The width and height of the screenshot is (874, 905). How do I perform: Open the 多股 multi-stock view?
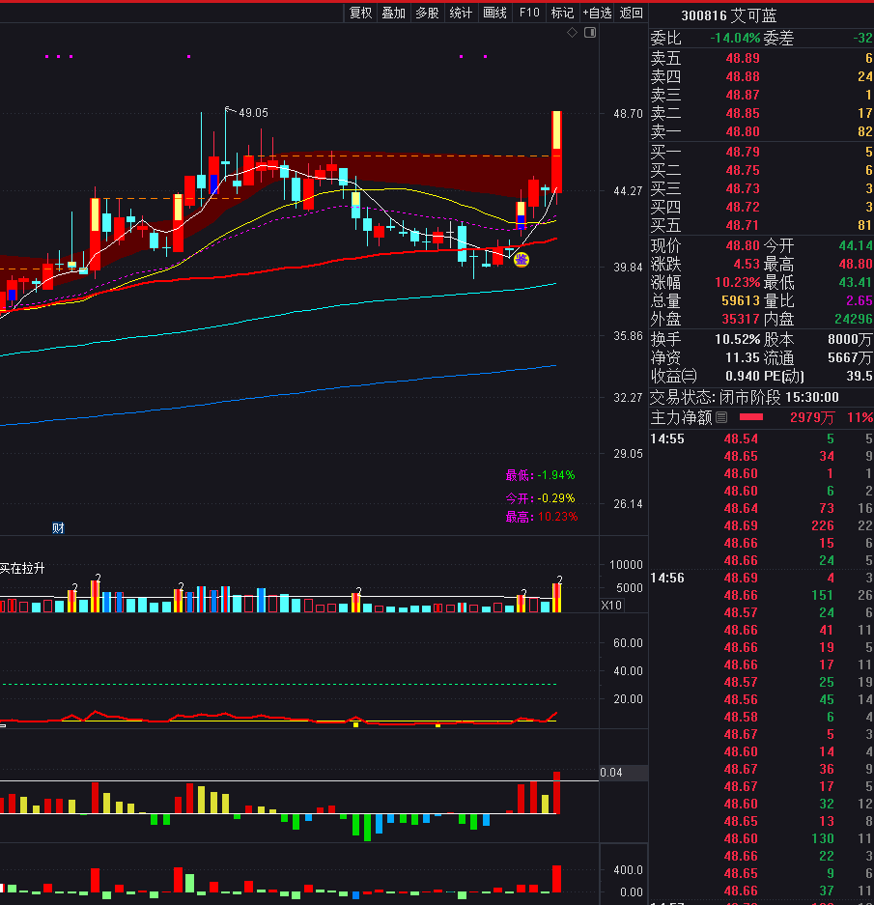tap(427, 13)
